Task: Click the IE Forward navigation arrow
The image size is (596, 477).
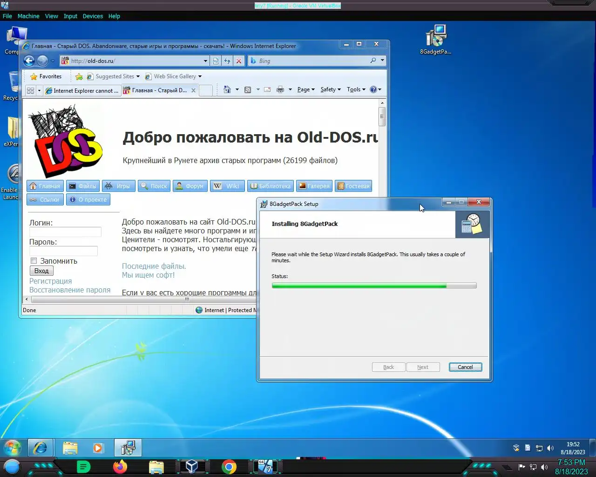Action: coord(42,61)
